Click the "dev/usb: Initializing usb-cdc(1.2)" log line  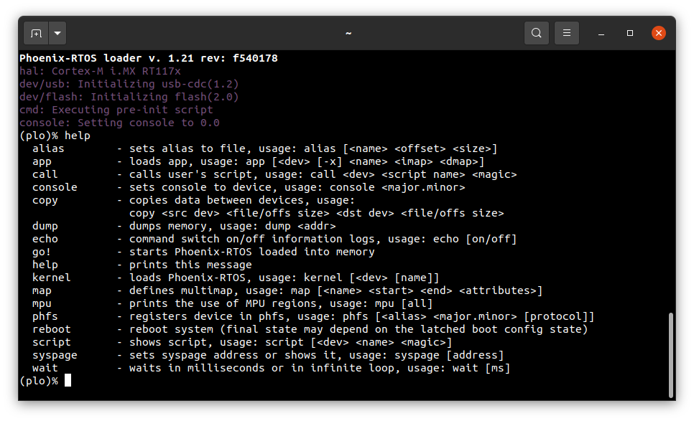coord(129,84)
